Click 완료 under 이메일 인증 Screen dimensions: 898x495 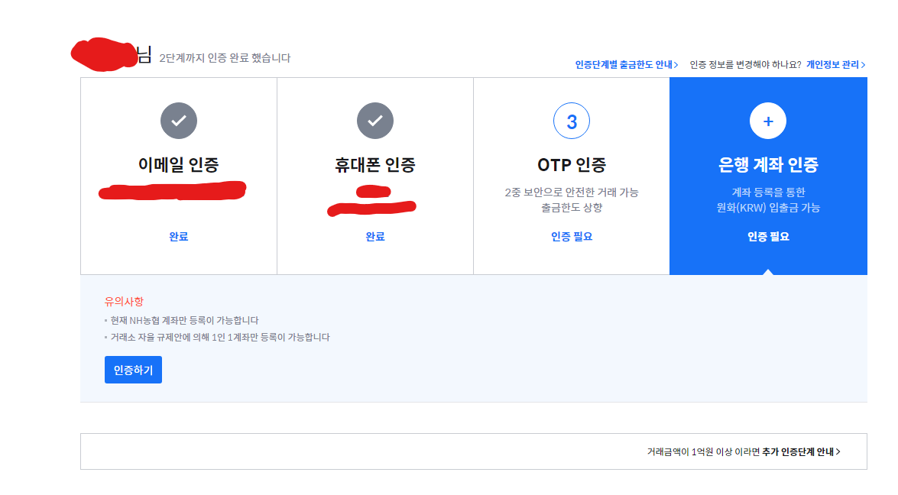(x=179, y=236)
